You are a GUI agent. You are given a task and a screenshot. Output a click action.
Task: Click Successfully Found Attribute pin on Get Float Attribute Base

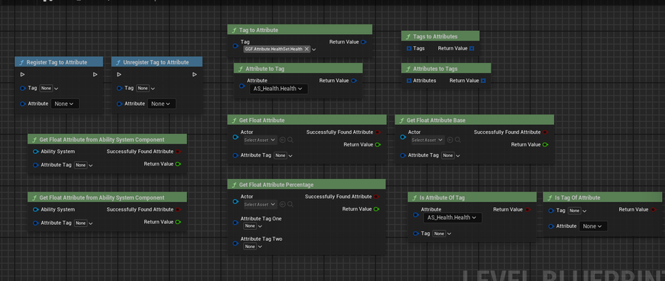tap(545, 132)
